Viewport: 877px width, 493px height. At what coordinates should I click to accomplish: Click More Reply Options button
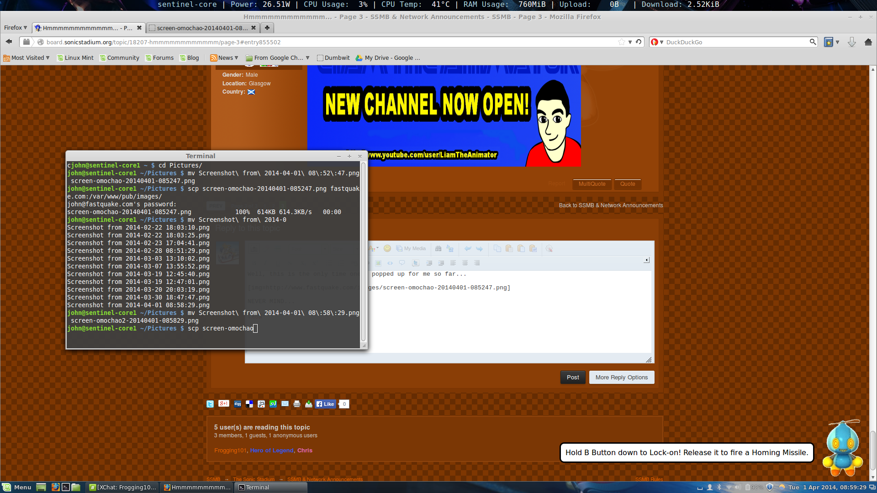point(622,378)
